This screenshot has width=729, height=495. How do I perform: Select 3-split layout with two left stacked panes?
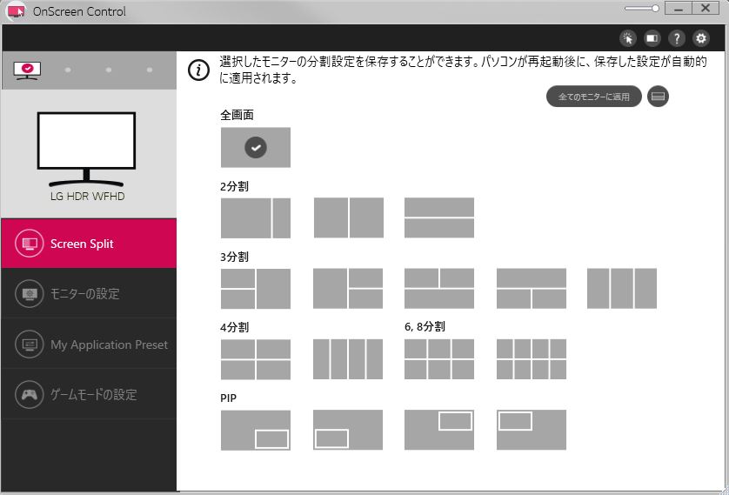click(255, 289)
